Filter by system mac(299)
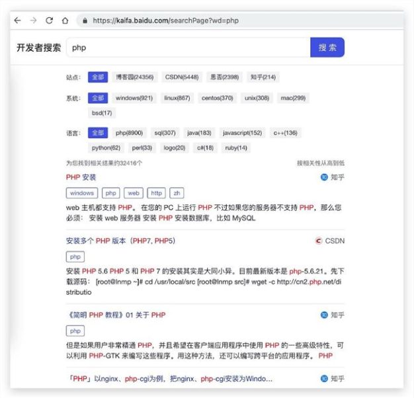414x398 pixels. pos(293,99)
